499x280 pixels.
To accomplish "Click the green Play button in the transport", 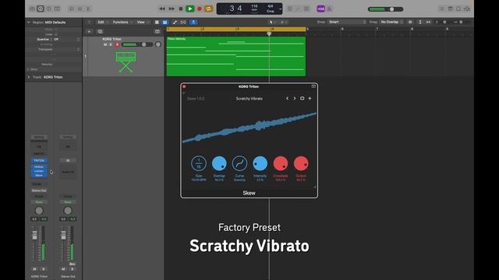I will 190,9.
